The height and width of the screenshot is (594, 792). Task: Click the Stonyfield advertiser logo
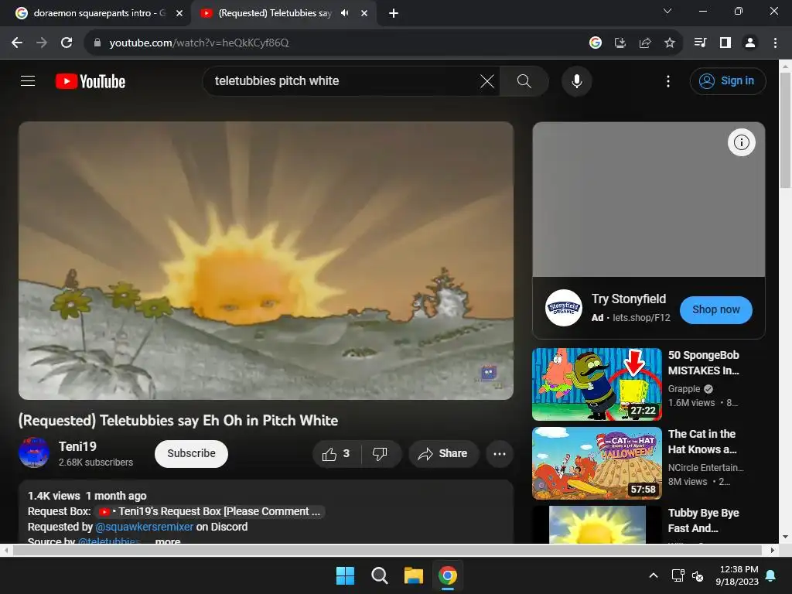coord(564,308)
